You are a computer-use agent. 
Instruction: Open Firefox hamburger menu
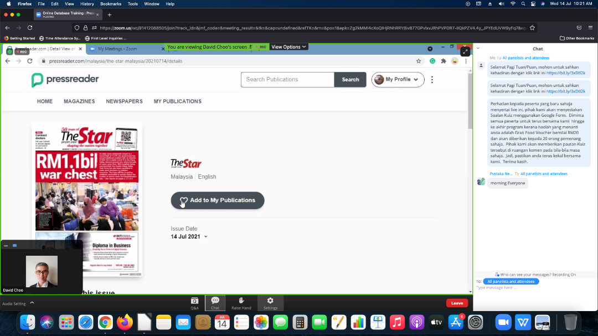pyautogui.click(x=590, y=28)
